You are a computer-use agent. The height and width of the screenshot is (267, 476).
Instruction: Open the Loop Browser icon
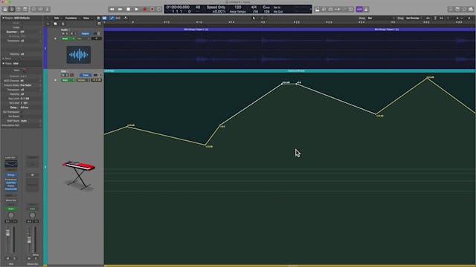point(464,10)
